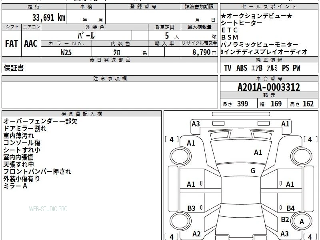The image size is (320, 240).
Task: Click the width value 169
Action: coord(276,104)
